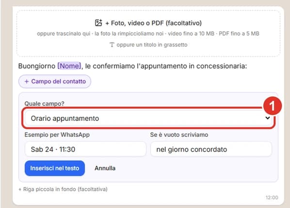Viewport: 290px width, 208px height.
Task: Click the Campo del contatto button
Action: pyautogui.click(x=55, y=81)
